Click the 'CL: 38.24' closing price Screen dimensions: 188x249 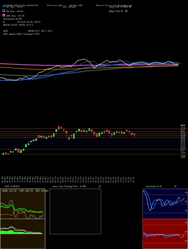[x=69, y=7]
